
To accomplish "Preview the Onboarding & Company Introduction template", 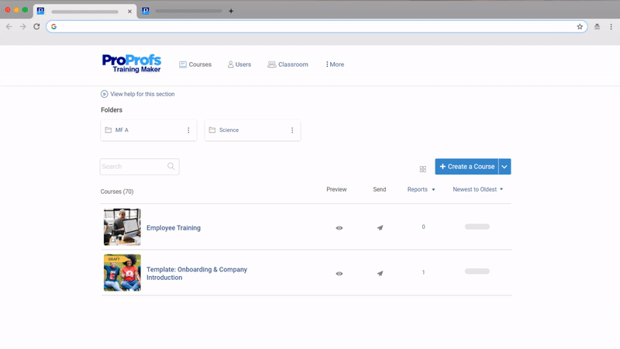I will [339, 273].
